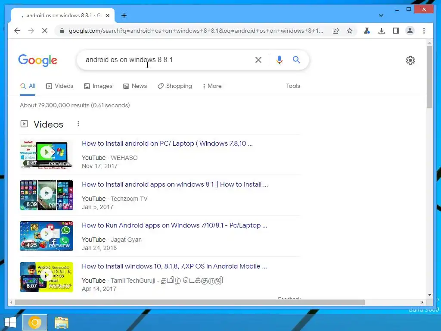The width and height of the screenshot is (441, 331).
Task: Select the All results tab
Action: tap(28, 86)
